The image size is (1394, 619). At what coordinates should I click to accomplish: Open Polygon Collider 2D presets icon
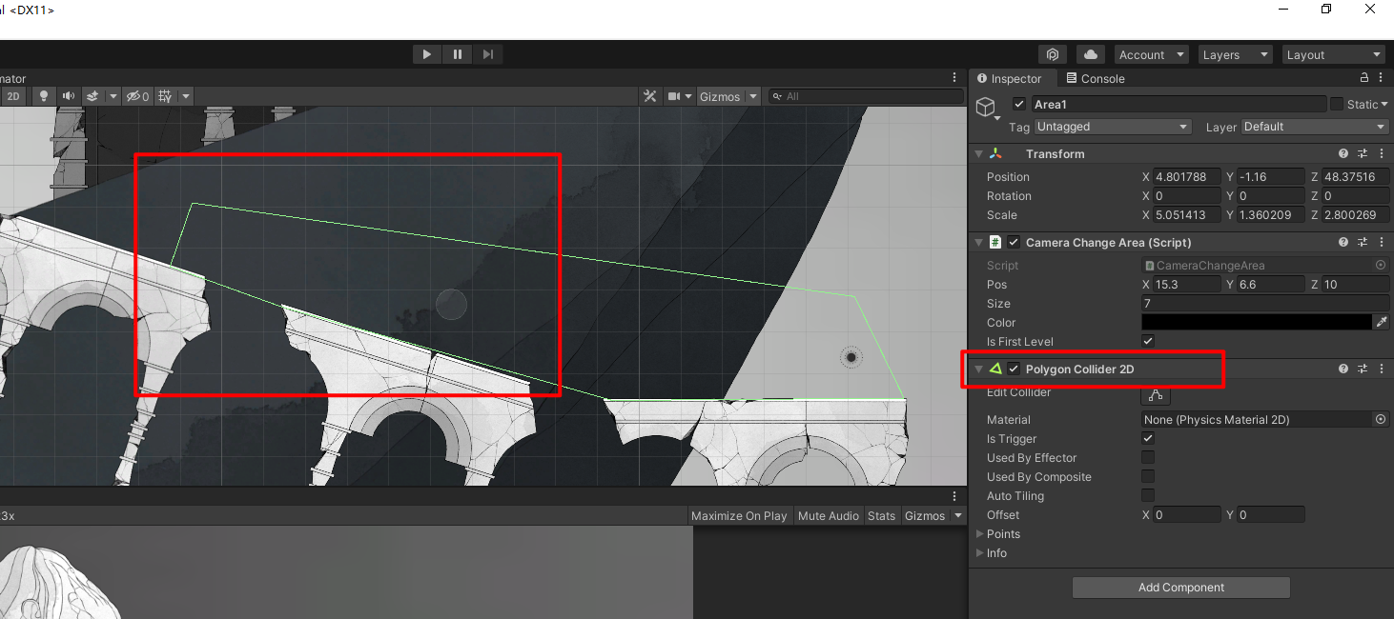(1363, 369)
